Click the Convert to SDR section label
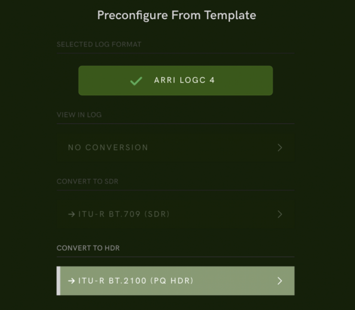The height and width of the screenshot is (310, 355). [x=87, y=182]
